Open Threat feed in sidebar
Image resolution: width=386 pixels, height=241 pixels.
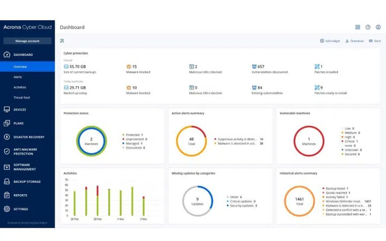click(21, 97)
